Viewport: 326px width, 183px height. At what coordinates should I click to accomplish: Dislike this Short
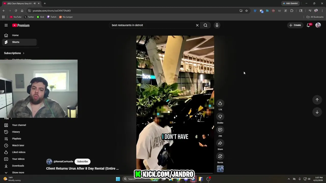220,117
